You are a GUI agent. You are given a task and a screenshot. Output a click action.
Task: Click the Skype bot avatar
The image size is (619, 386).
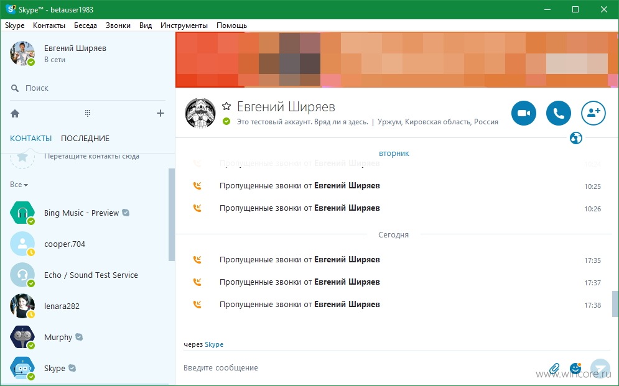tap(22, 368)
